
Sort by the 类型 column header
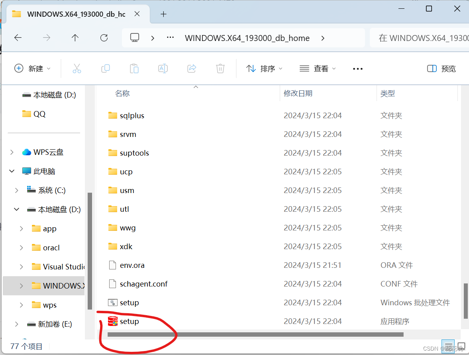click(388, 94)
